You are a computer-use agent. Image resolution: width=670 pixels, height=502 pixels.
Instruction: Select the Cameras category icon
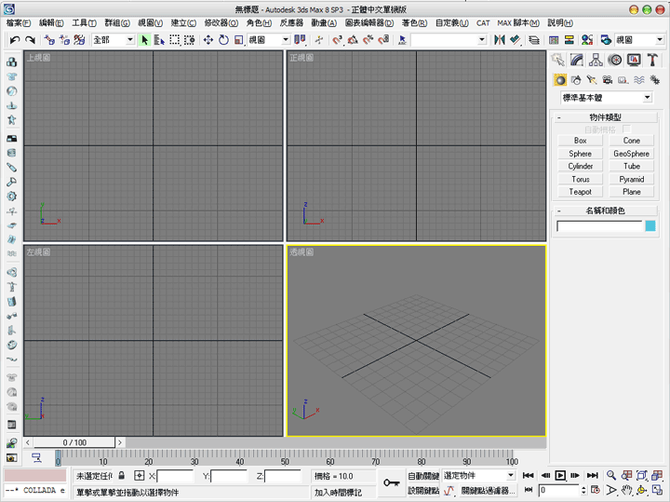[x=607, y=80]
